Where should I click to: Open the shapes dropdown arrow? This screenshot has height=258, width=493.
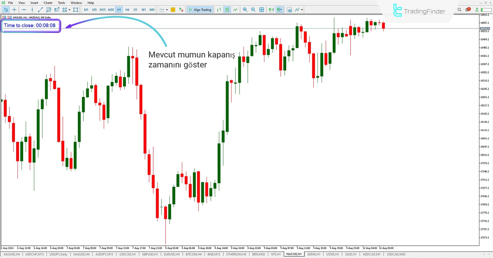(x=69, y=10)
